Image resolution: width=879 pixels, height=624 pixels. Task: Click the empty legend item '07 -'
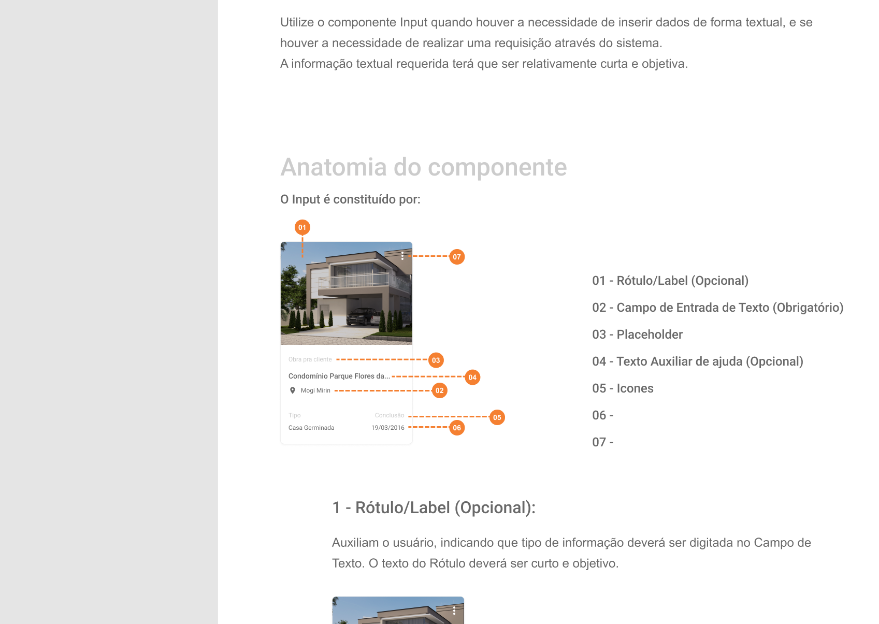[603, 442]
